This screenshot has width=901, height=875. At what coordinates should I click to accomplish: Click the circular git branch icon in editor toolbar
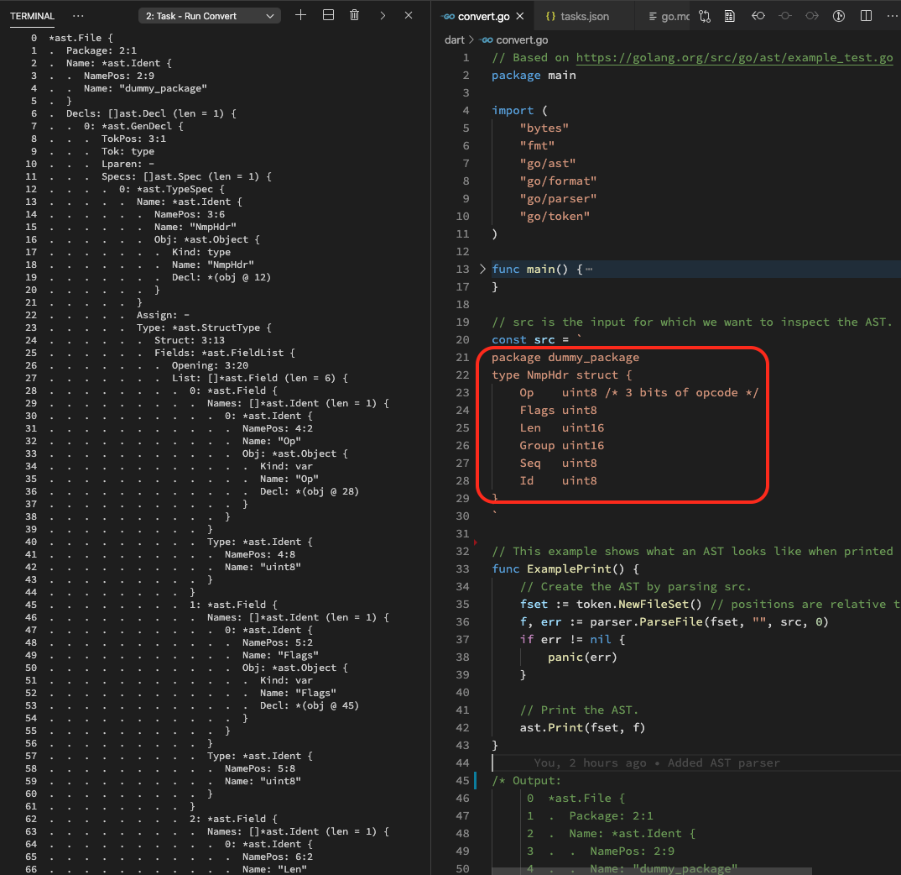(838, 16)
